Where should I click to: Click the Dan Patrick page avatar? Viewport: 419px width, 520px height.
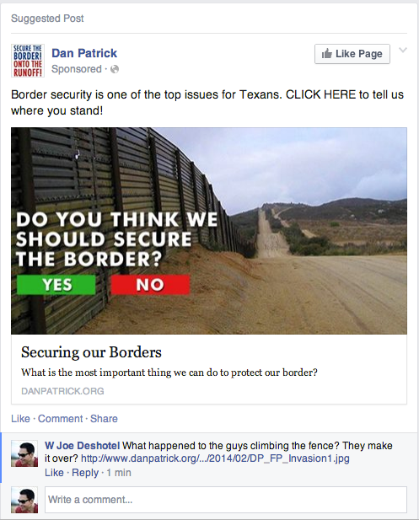[28, 61]
